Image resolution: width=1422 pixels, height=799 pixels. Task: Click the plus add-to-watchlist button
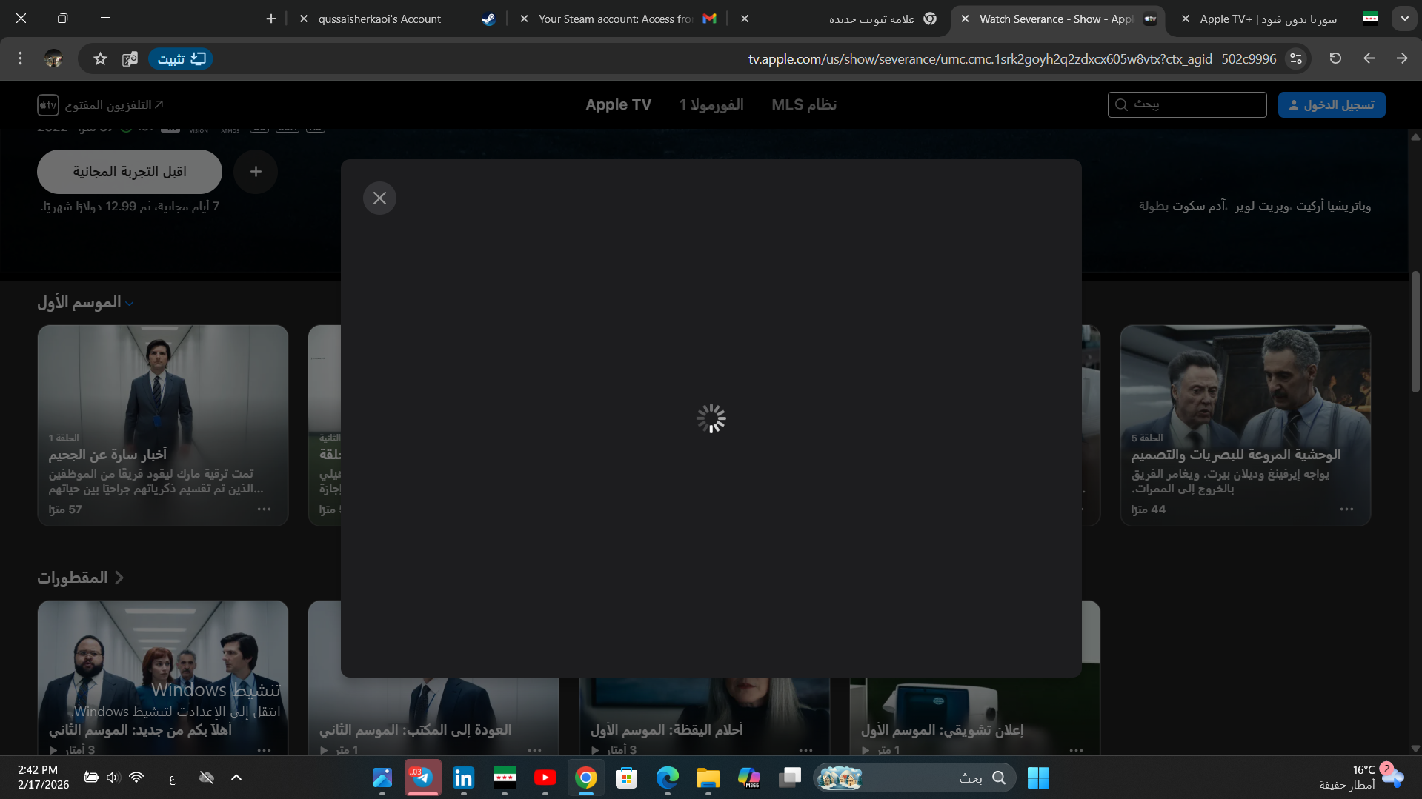tap(256, 172)
